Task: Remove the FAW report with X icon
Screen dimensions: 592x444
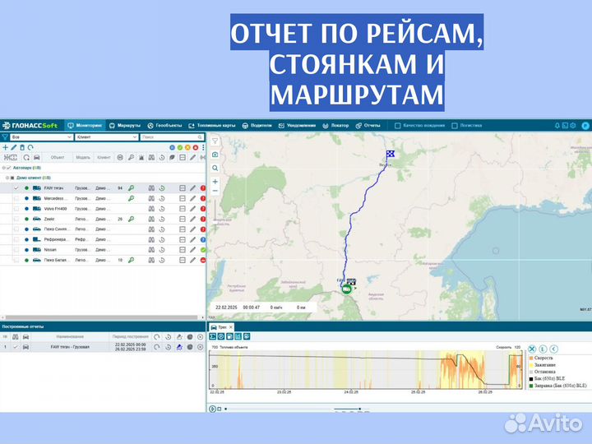Action: click(201, 347)
